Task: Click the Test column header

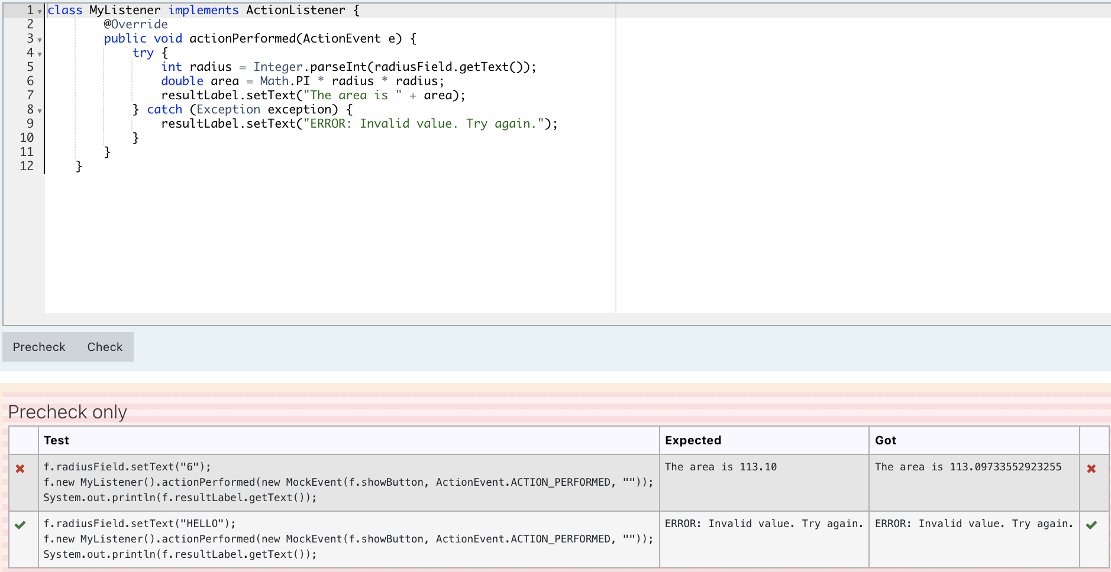Action: [x=56, y=440]
